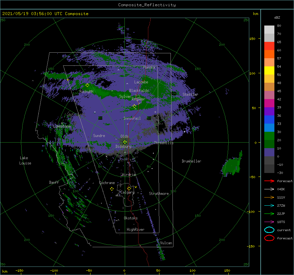Viewport: 294px width, 275px height.
Task: Click the Composite_Reflectivity title
Action: [147, 5]
